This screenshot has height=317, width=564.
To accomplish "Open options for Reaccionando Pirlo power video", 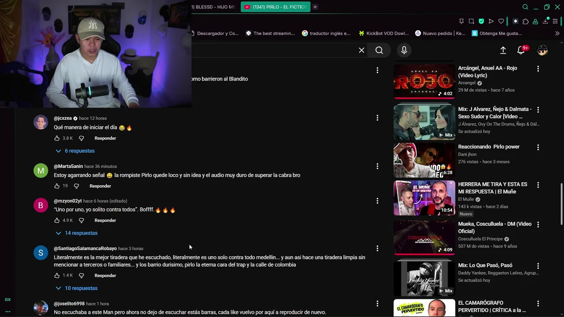I will click(x=538, y=147).
